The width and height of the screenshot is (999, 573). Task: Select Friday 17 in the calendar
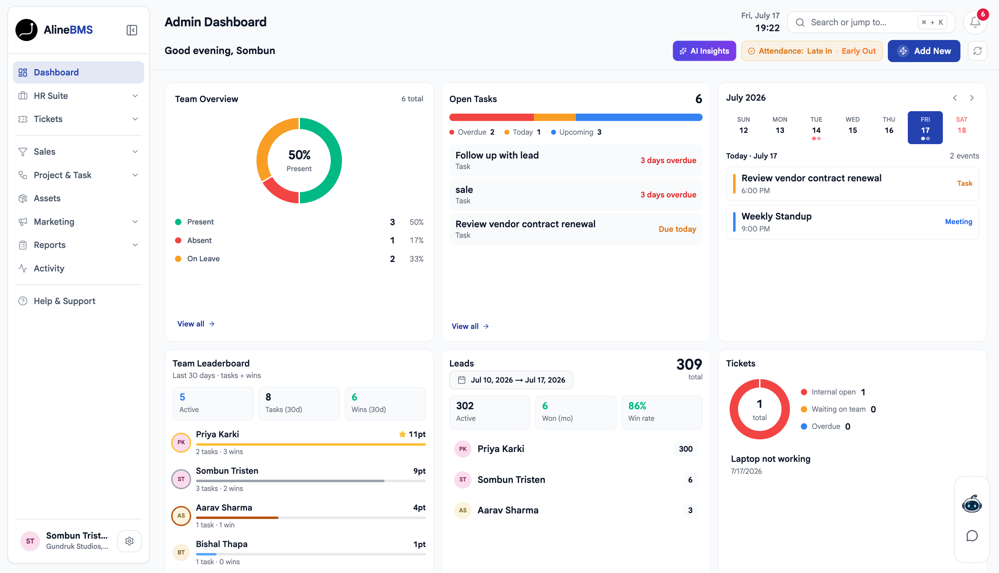click(925, 128)
